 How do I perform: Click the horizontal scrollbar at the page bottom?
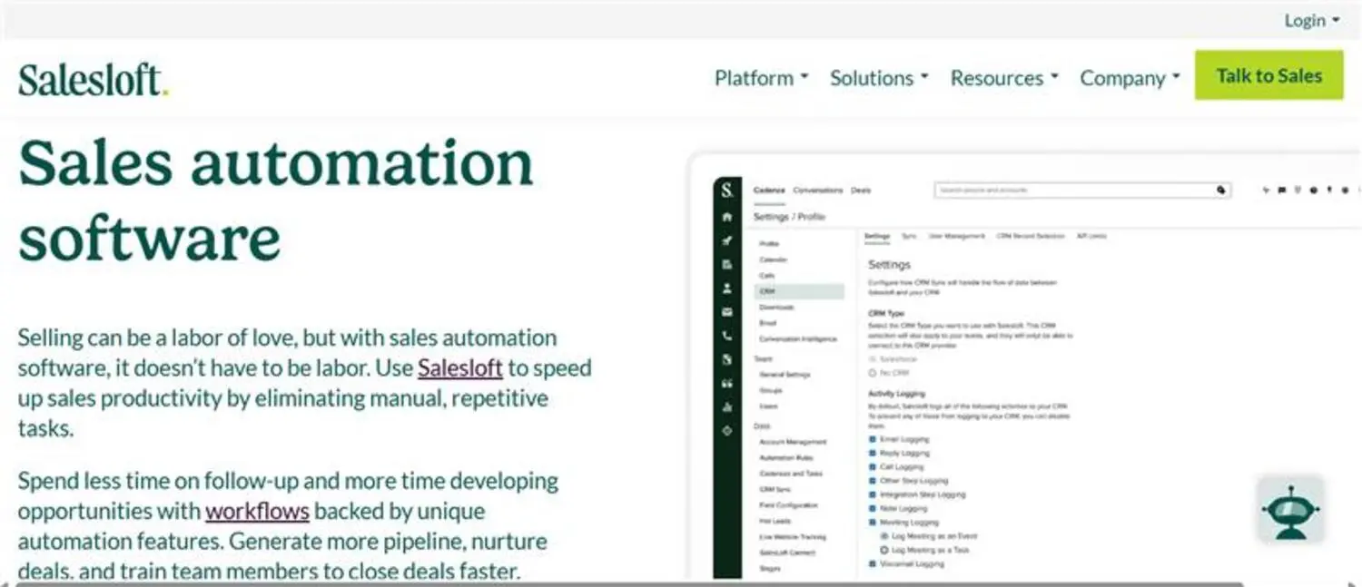point(628,583)
